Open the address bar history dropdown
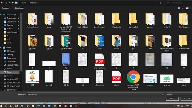 [x=156, y=3]
